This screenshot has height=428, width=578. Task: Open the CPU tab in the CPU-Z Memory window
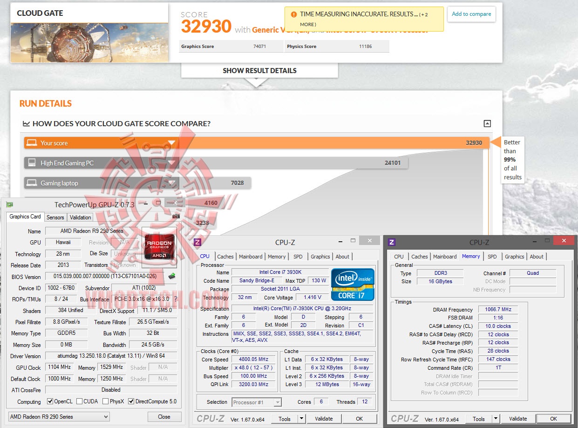pos(399,257)
